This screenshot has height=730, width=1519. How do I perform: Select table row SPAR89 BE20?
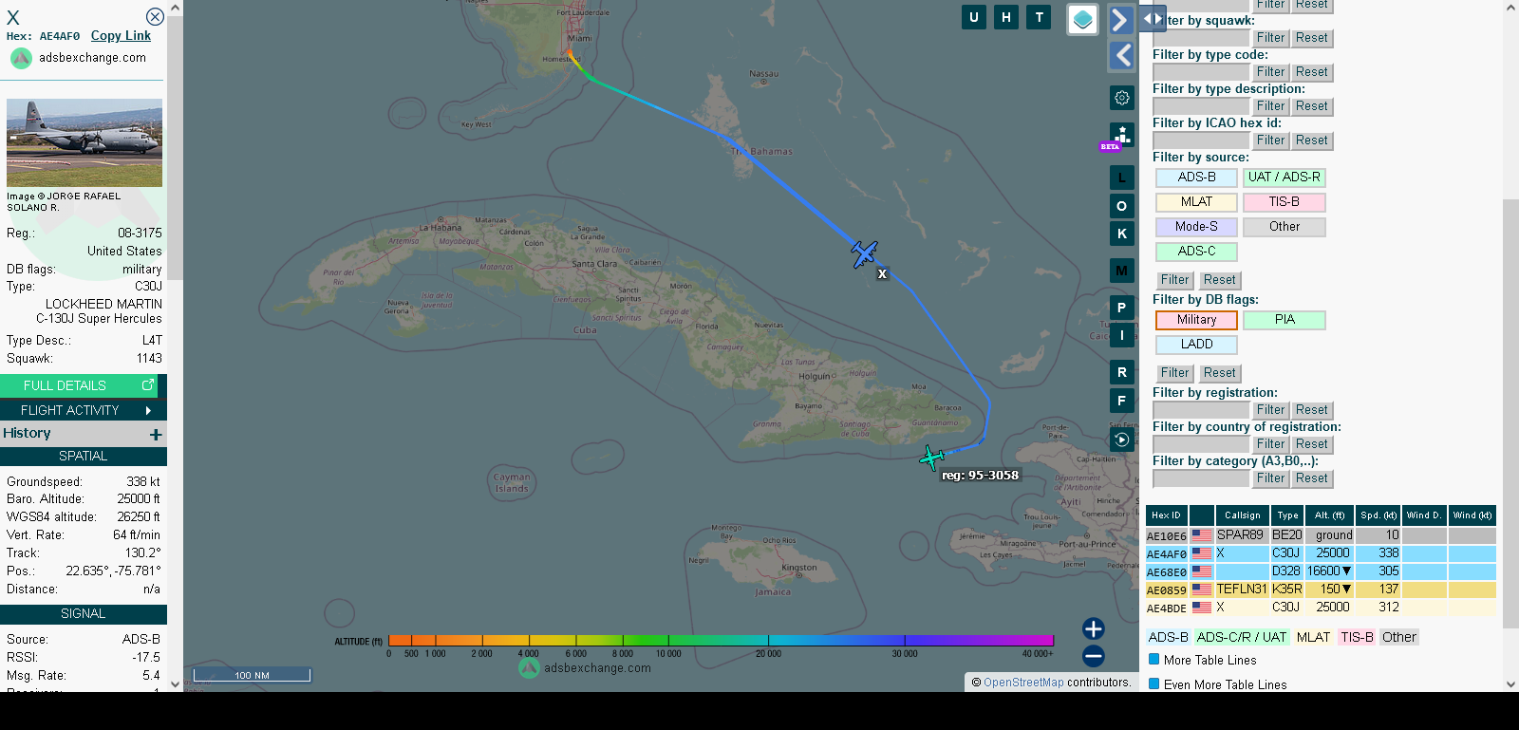1321,535
